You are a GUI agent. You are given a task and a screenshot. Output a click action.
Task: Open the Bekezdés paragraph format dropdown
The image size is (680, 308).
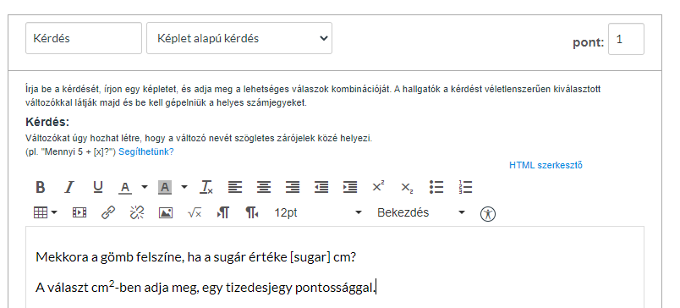tap(421, 212)
